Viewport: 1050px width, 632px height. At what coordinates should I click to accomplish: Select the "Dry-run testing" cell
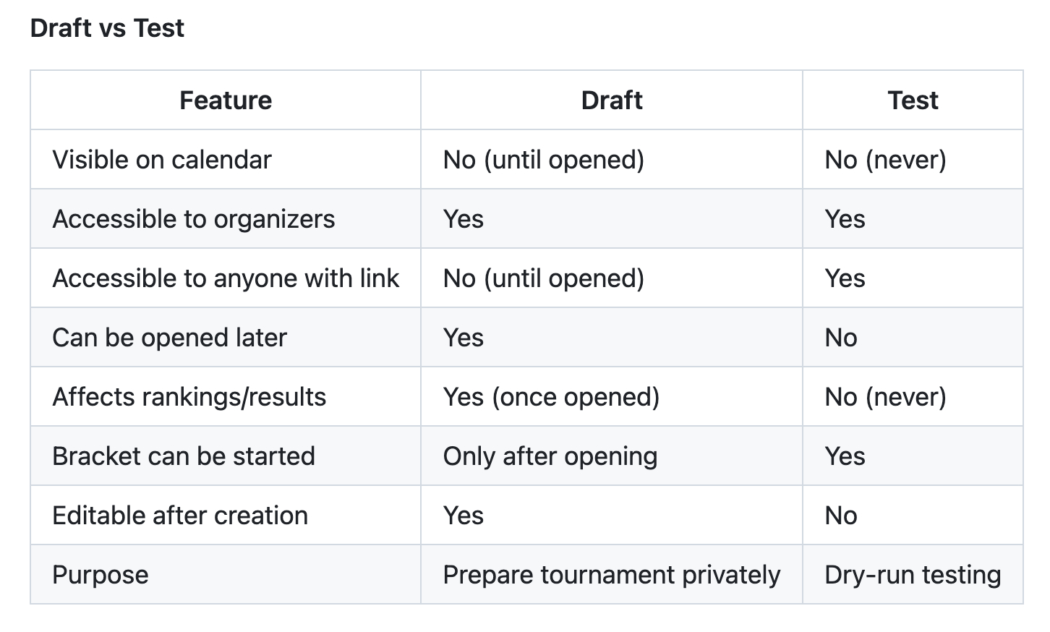click(913, 575)
